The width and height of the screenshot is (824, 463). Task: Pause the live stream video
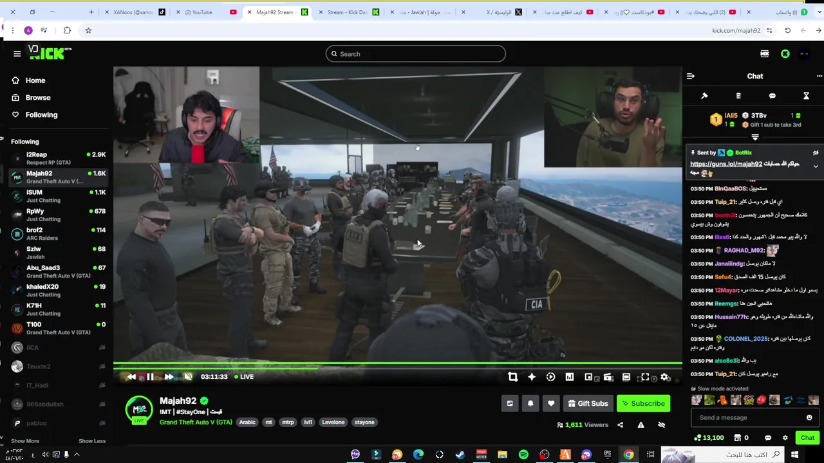(150, 377)
